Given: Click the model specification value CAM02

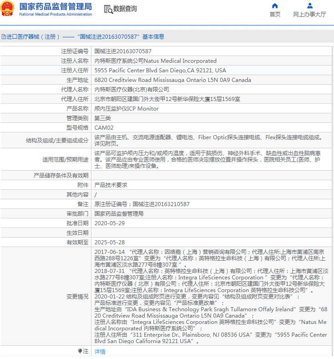Looking at the screenshot, I should (104, 128).
